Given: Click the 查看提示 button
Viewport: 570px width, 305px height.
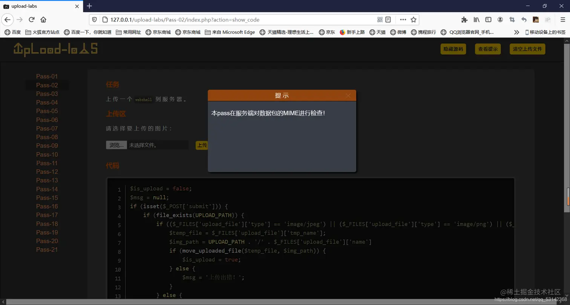Looking at the screenshot, I should click(488, 49).
